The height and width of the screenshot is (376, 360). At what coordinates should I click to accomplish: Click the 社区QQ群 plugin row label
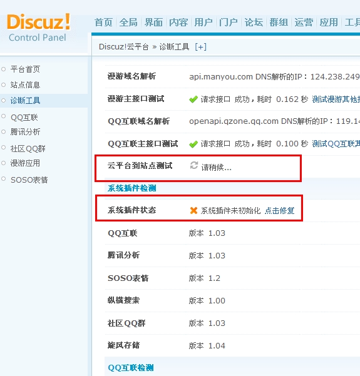(126, 323)
